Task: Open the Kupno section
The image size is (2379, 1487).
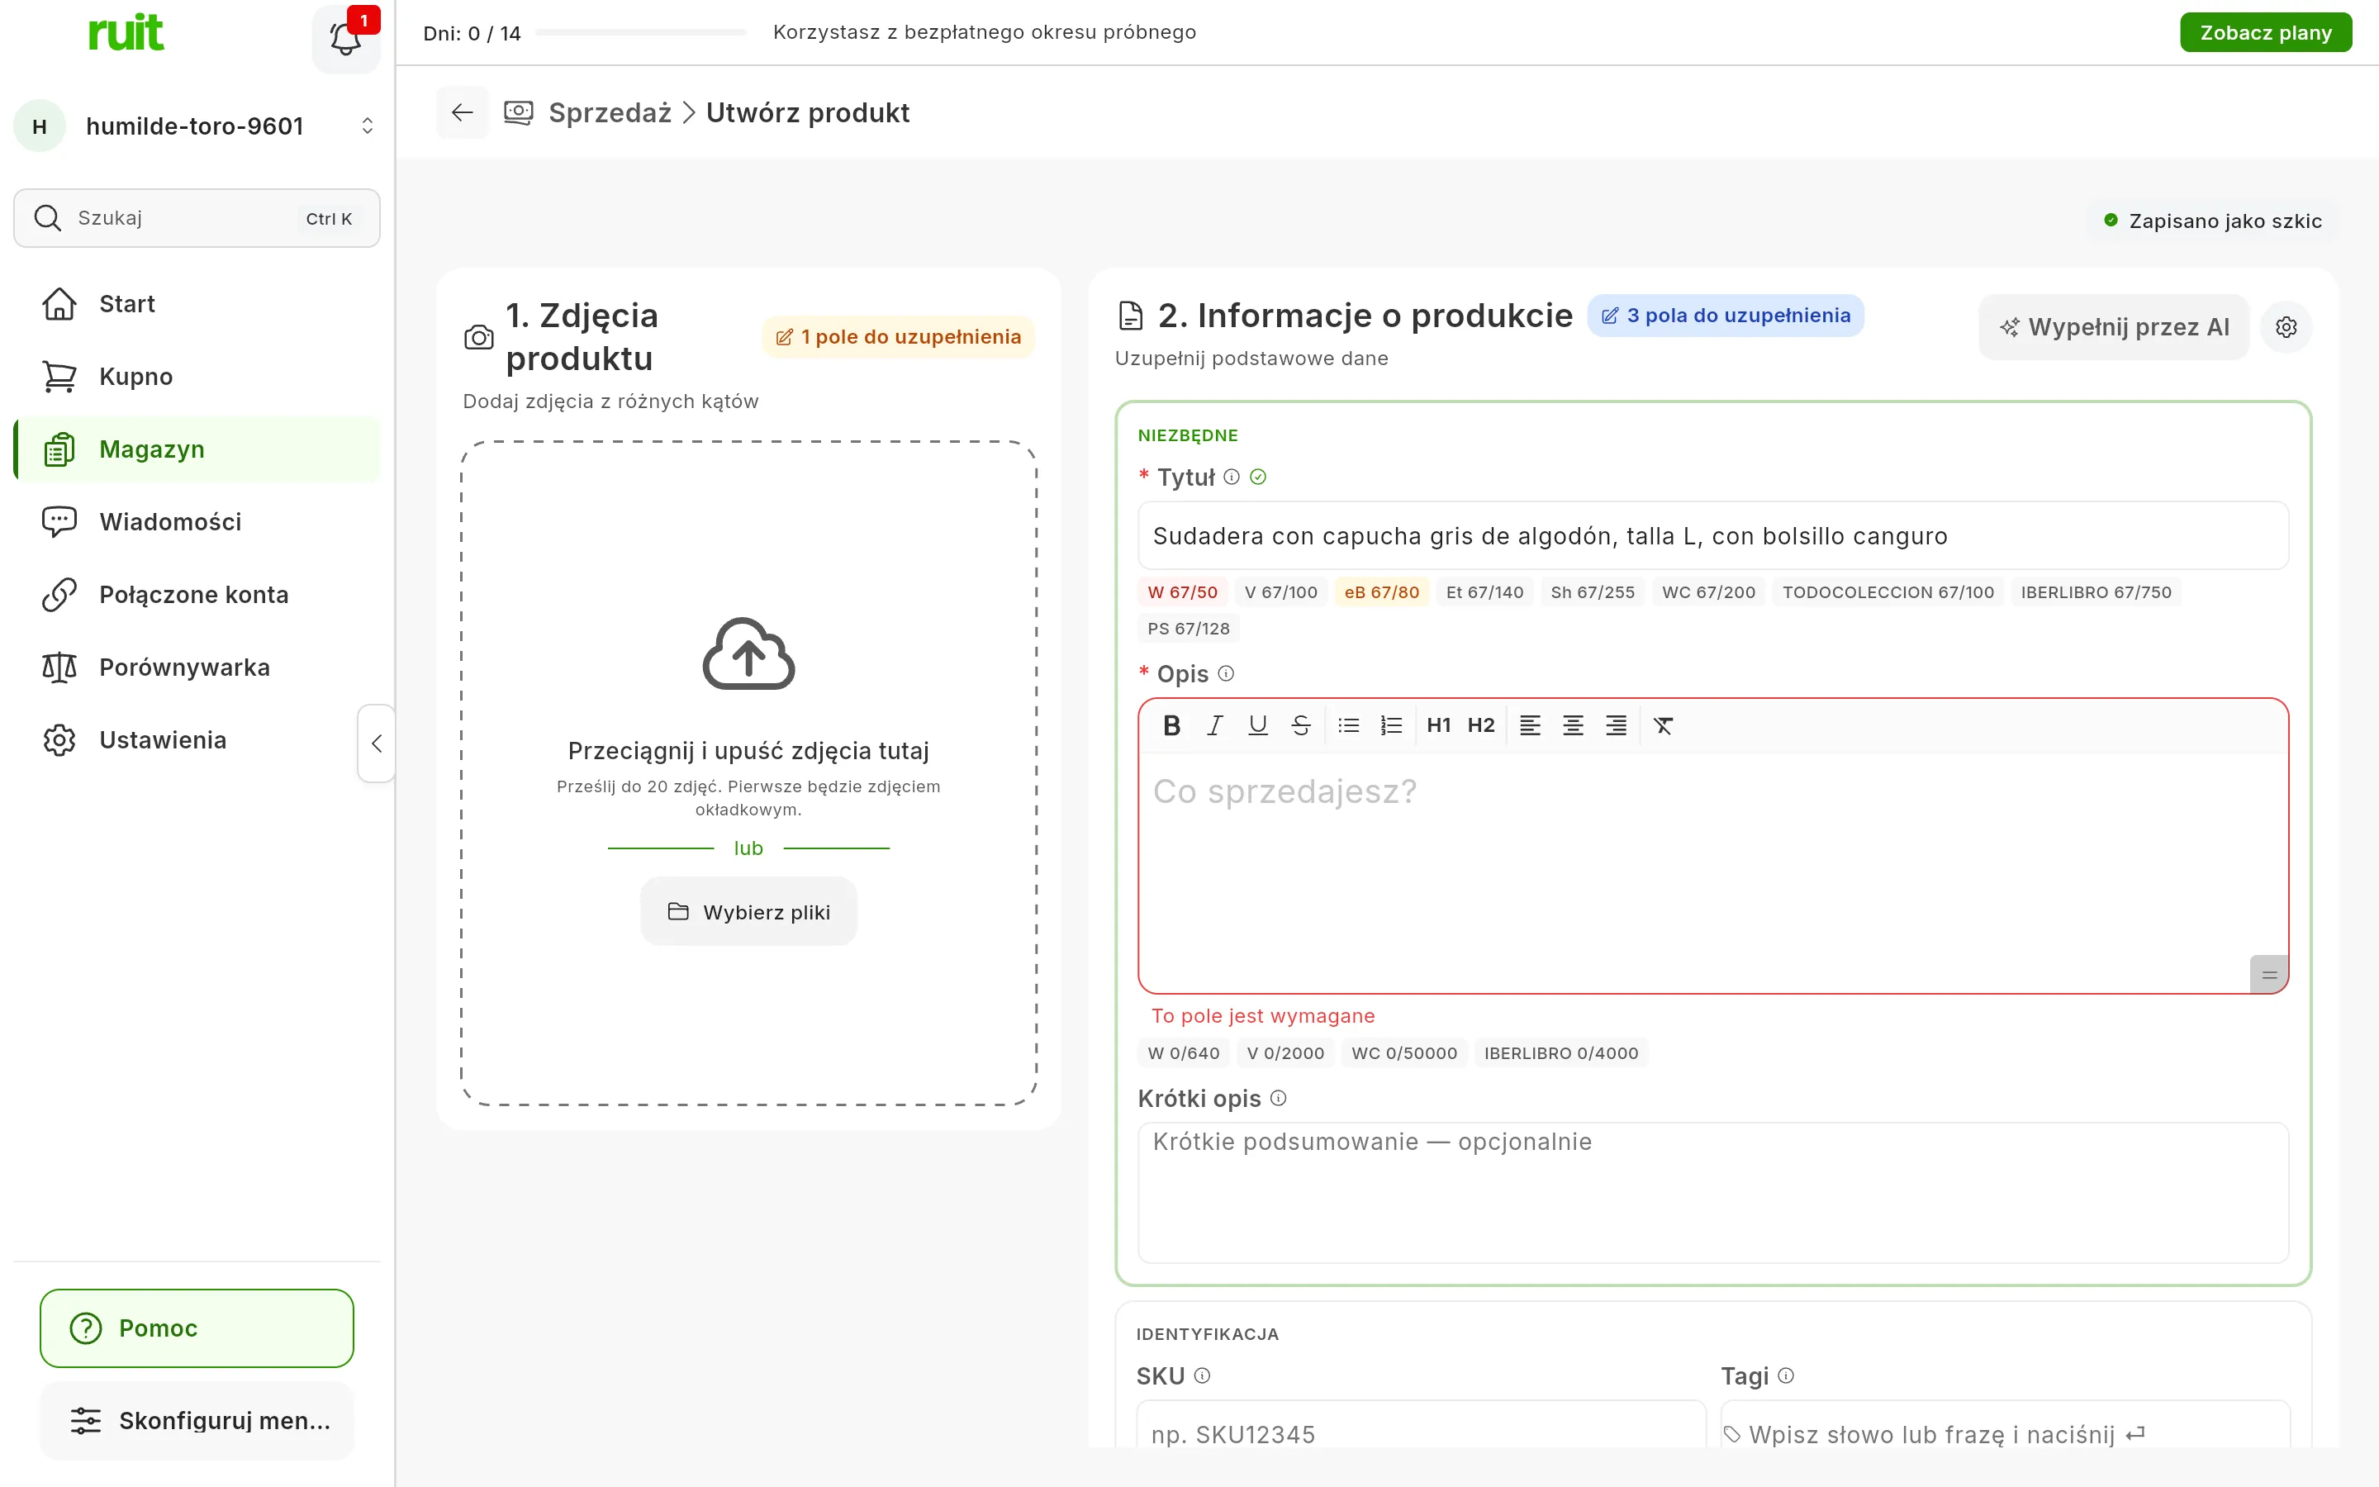Action: pos(197,377)
